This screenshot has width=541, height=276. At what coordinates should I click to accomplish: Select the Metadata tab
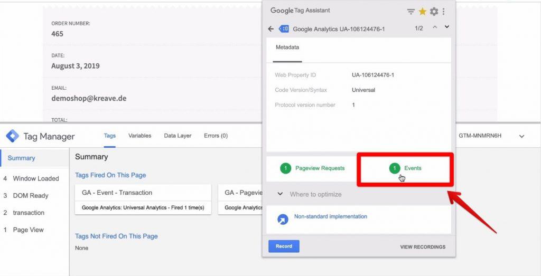pyautogui.click(x=287, y=47)
